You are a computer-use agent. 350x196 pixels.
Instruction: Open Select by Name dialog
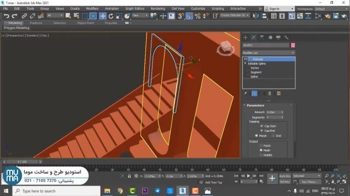pos(77,16)
